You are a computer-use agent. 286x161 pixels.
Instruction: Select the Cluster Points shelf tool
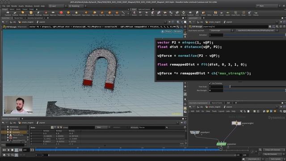pos(236,13)
